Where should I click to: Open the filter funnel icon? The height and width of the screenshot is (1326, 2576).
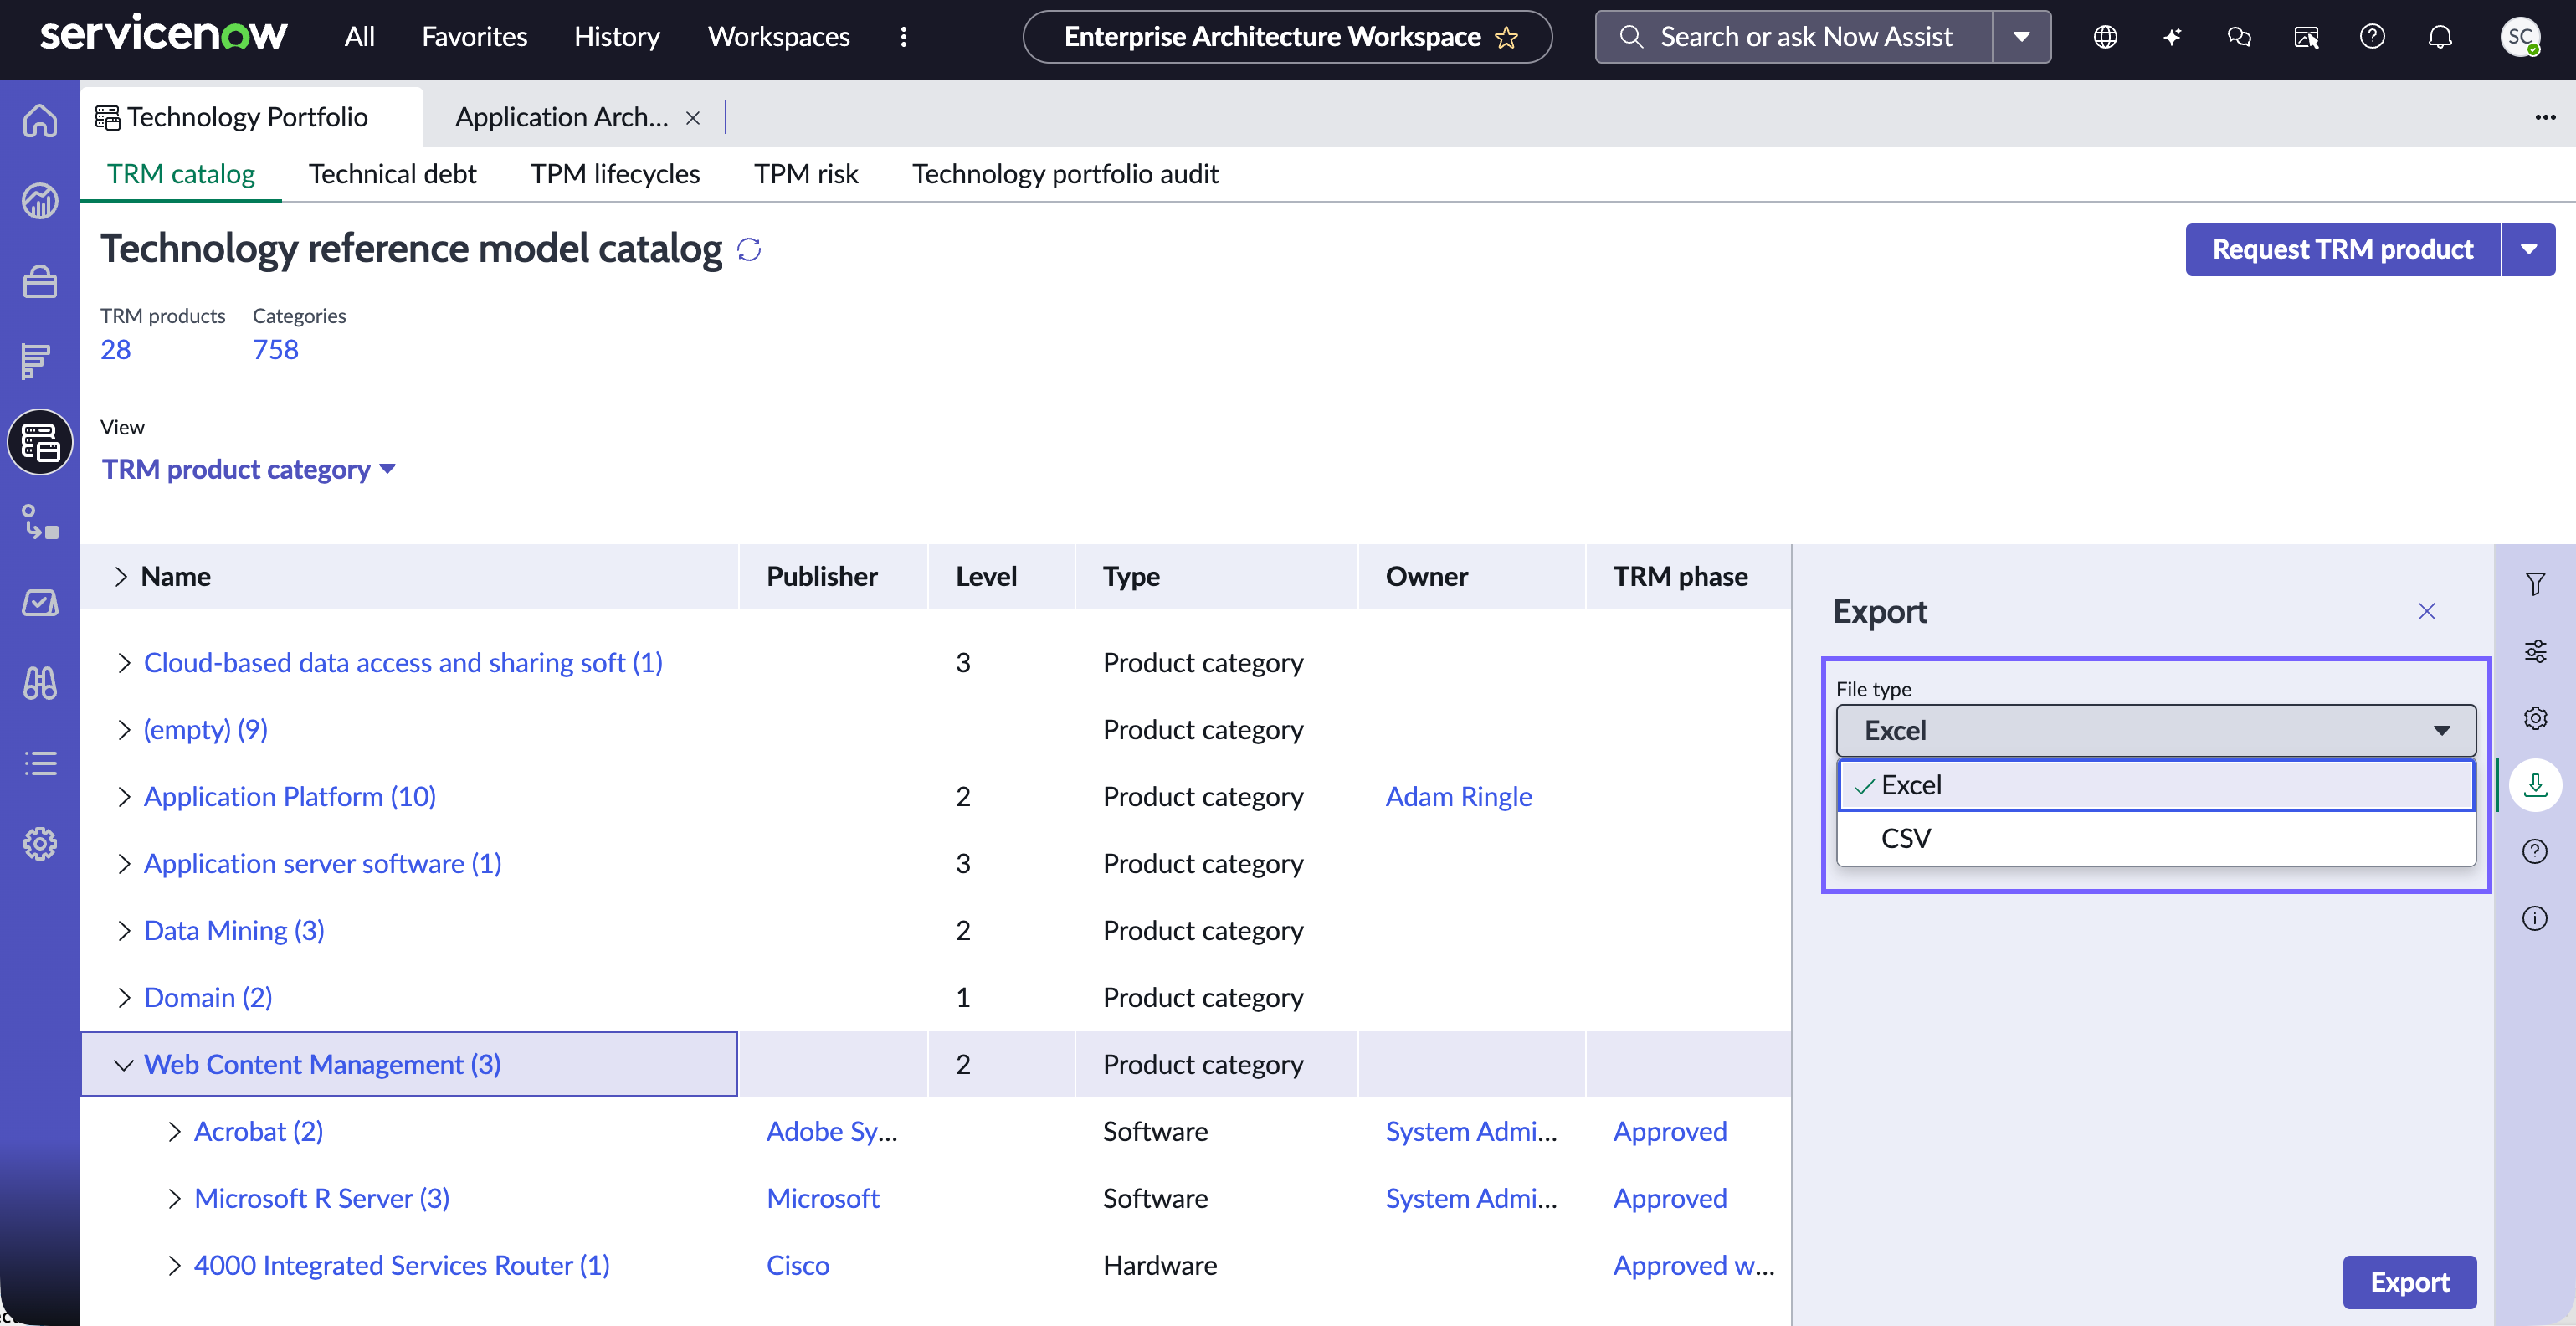(2535, 584)
